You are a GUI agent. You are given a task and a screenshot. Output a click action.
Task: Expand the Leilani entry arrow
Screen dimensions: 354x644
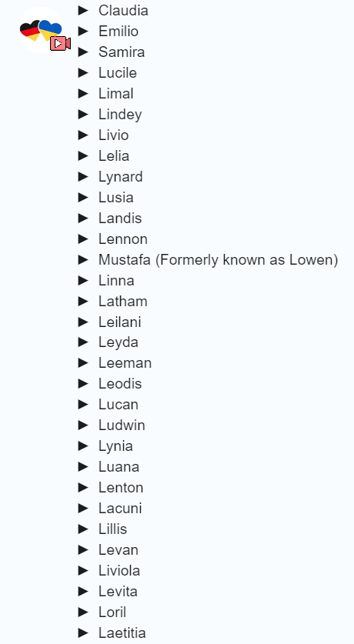click(x=83, y=322)
